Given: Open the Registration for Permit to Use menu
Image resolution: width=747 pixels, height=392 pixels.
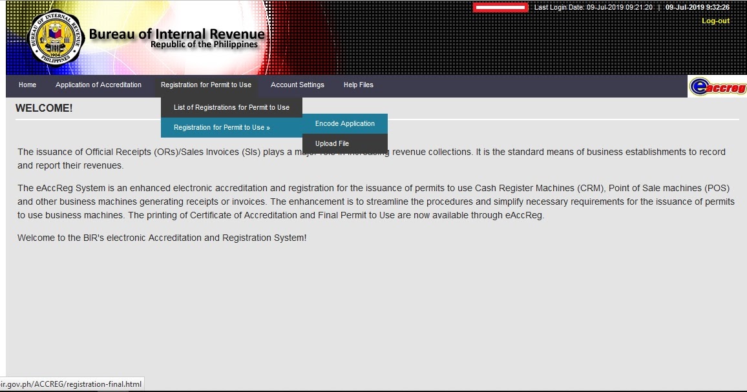Looking at the screenshot, I should point(206,85).
